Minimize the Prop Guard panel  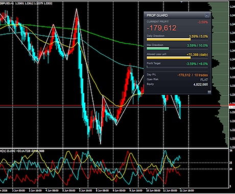coord(207,15)
